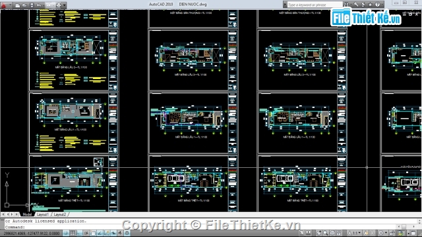Expand the Quick Access Toolbar customize arrow
422x237 pixels.
point(65,5)
